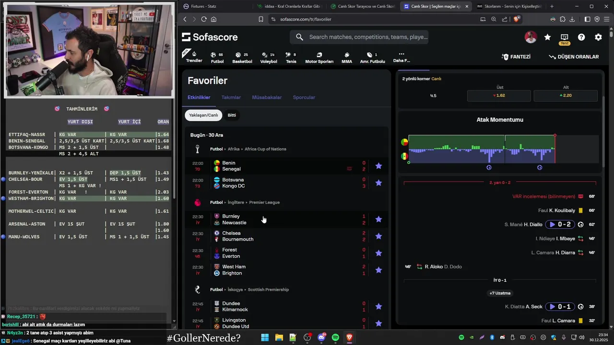This screenshot has width=614, height=345.
Task: Toggle the browser sidebar panel
Action: tap(588, 19)
